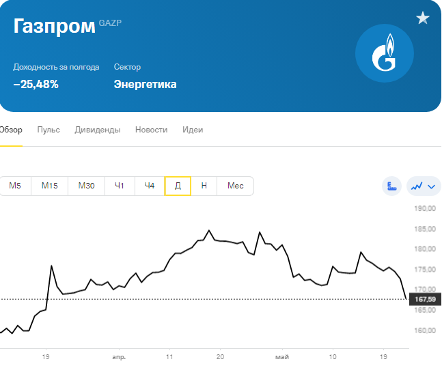The width and height of the screenshot is (442, 368).
Task: Click the апр. date axis label
Action: coord(119,357)
